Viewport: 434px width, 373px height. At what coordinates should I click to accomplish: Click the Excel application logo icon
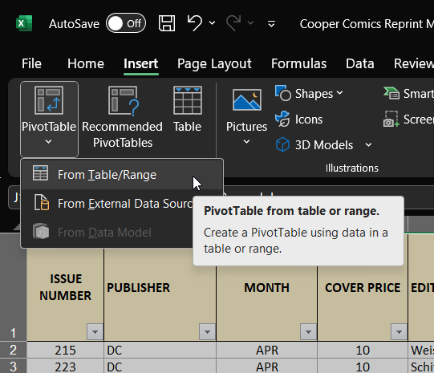coord(24,23)
